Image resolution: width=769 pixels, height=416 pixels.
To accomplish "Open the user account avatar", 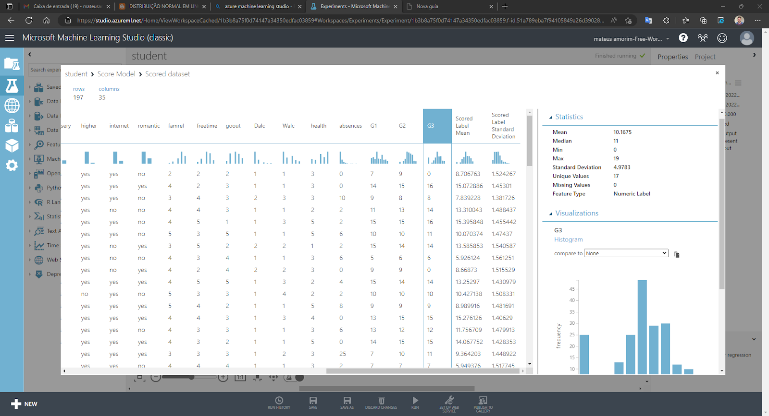I will 747,38.
